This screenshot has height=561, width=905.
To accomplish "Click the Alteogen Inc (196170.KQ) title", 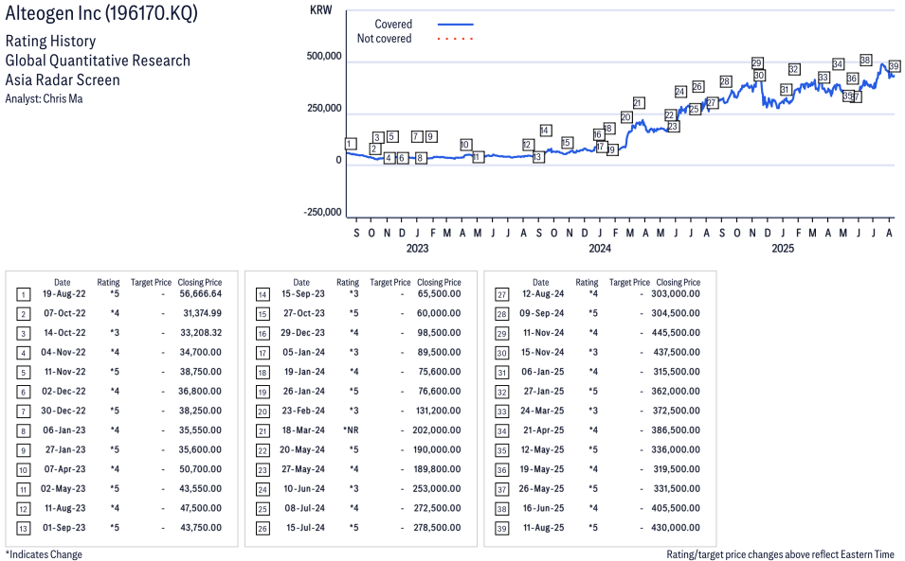I will 101,12.
